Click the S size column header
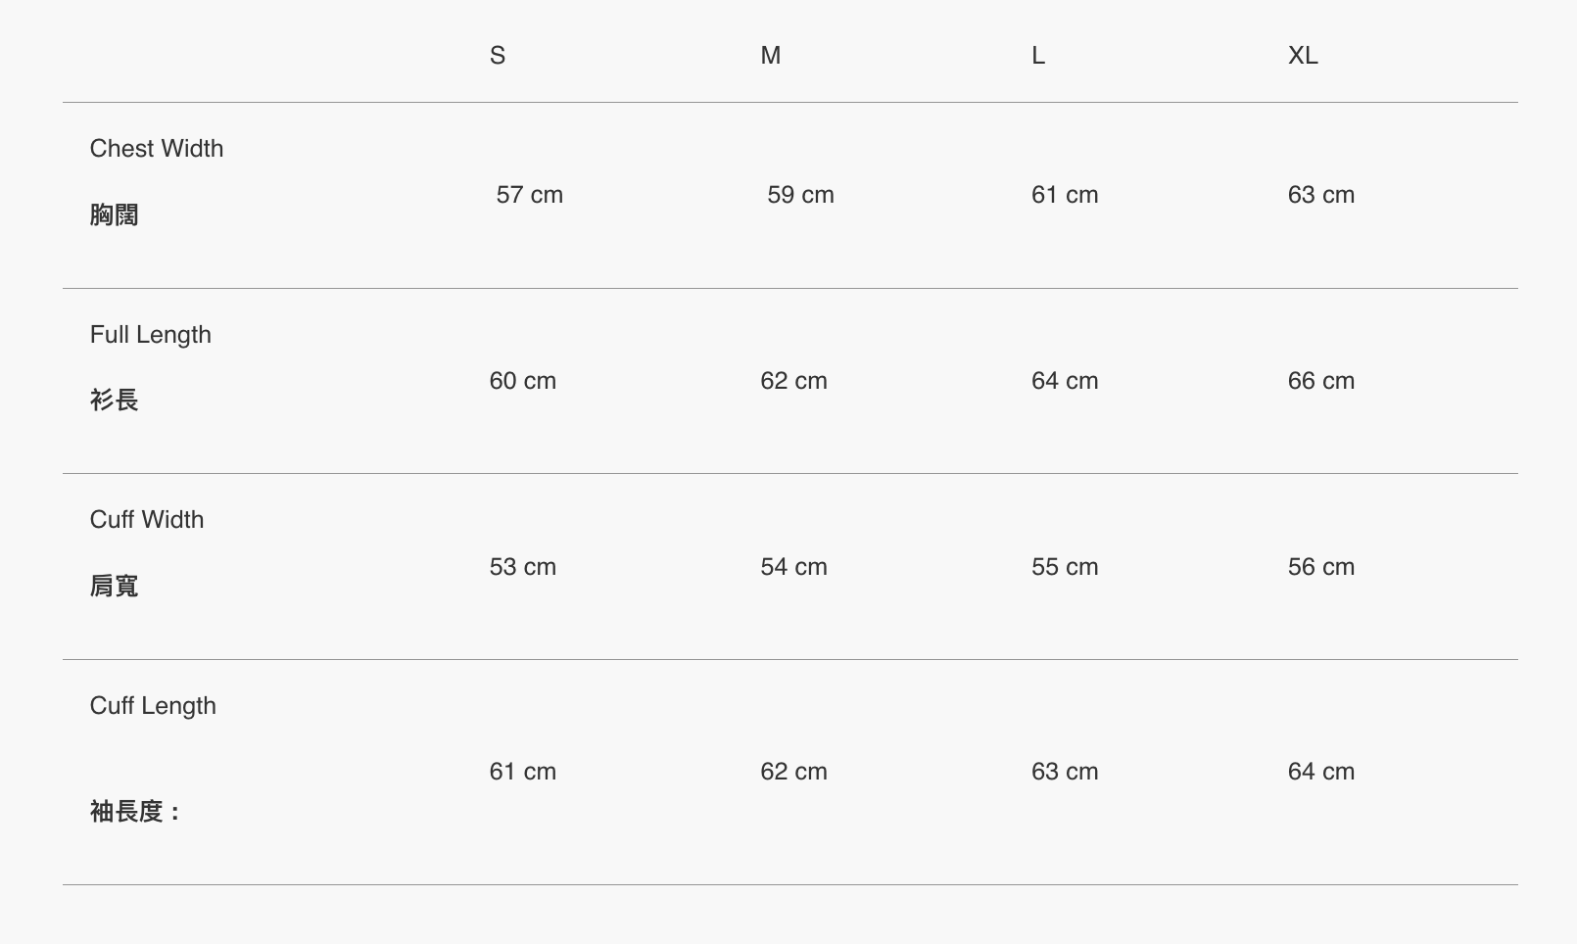This screenshot has width=1577, height=944. pyautogui.click(x=498, y=56)
